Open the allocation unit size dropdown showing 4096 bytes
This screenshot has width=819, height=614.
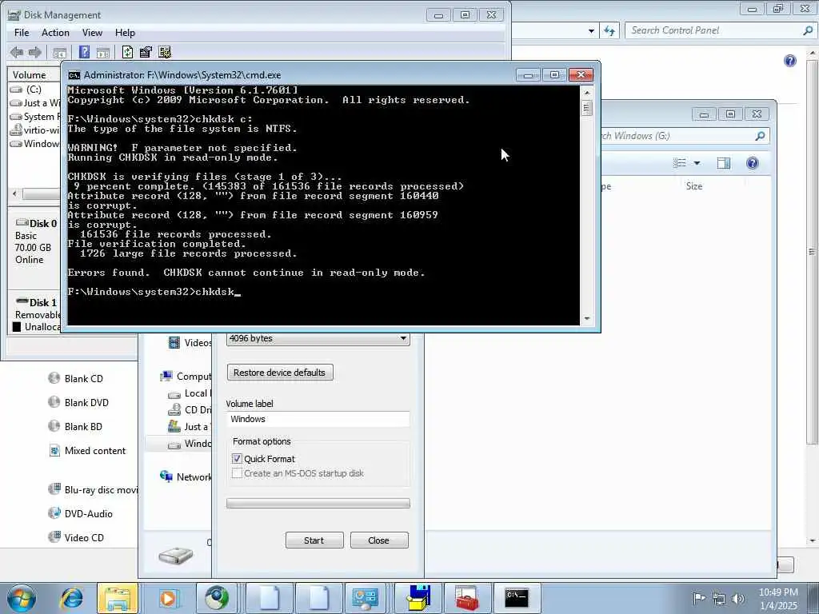click(318, 338)
